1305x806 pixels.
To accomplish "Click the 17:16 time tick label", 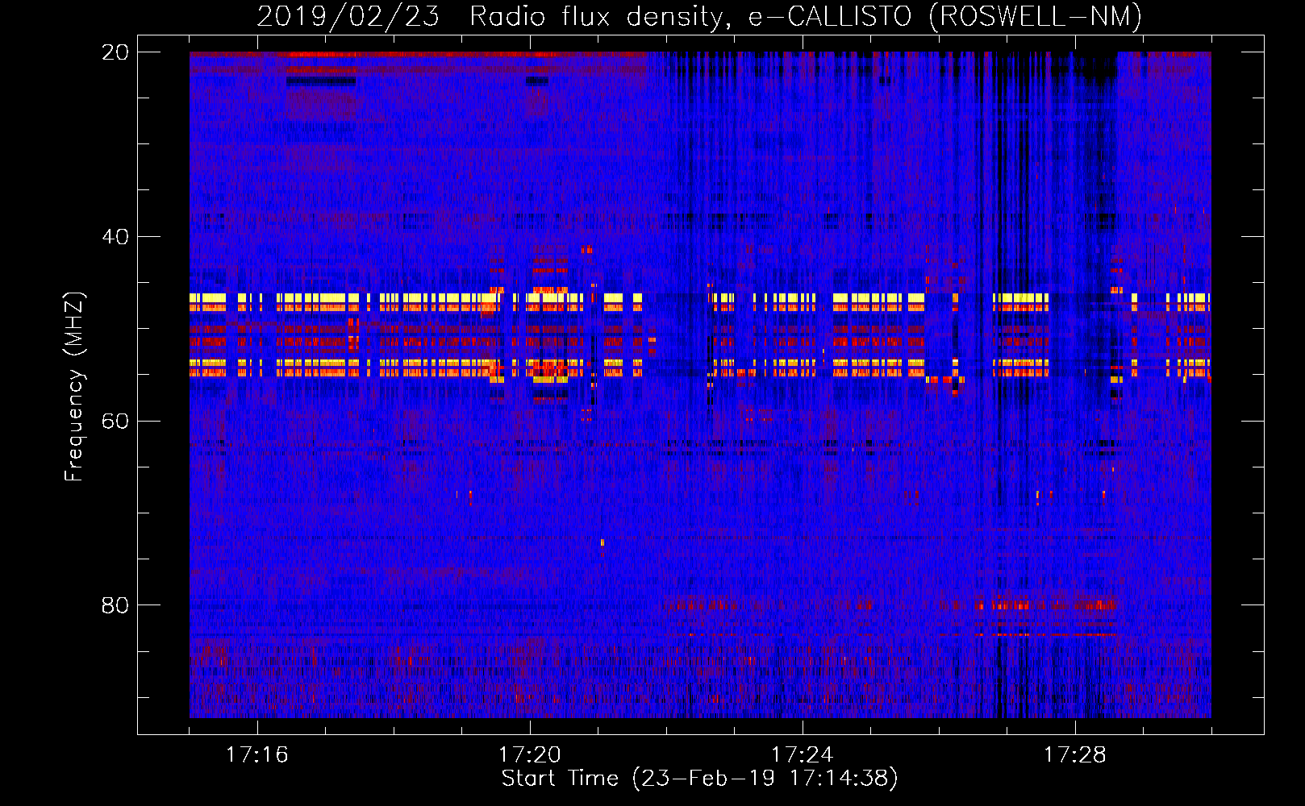I will tap(257, 754).
